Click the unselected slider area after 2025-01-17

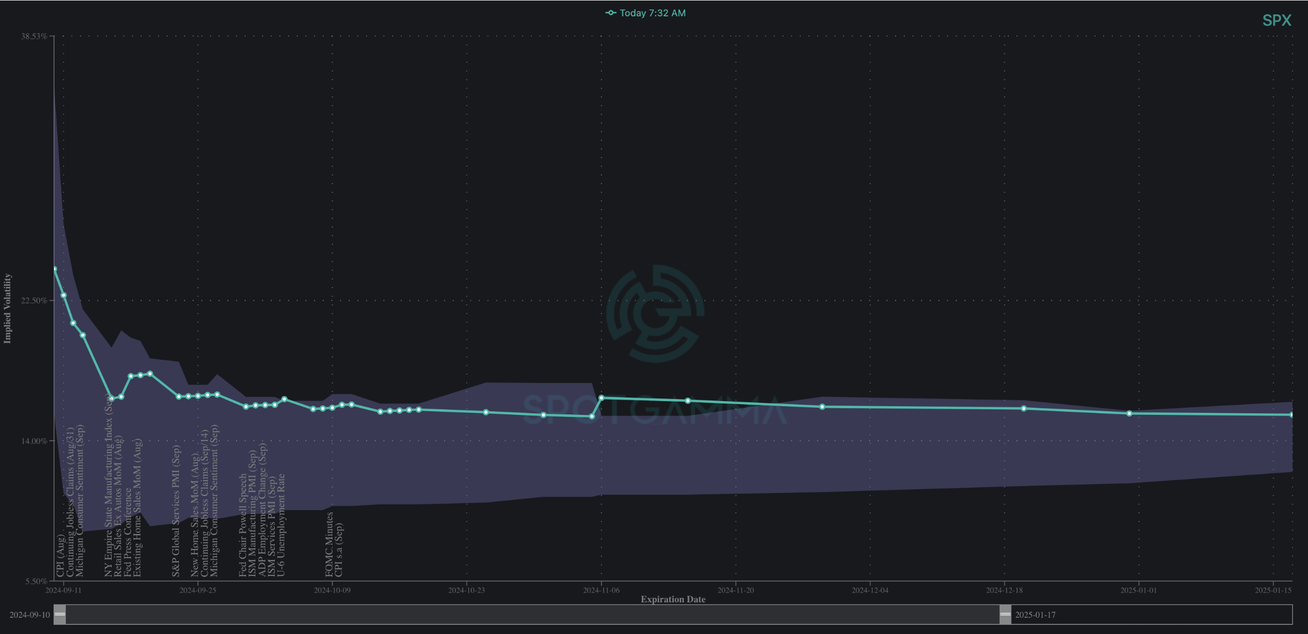[x=1172, y=614]
